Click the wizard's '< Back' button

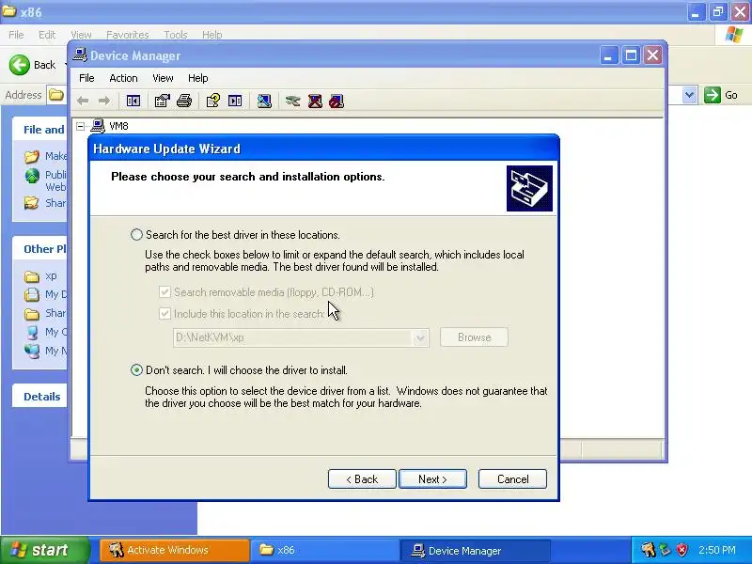tap(362, 479)
